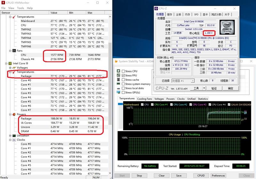
Task: Uncheck the Stress FPU checkbox
Action: tap(123, 75)
